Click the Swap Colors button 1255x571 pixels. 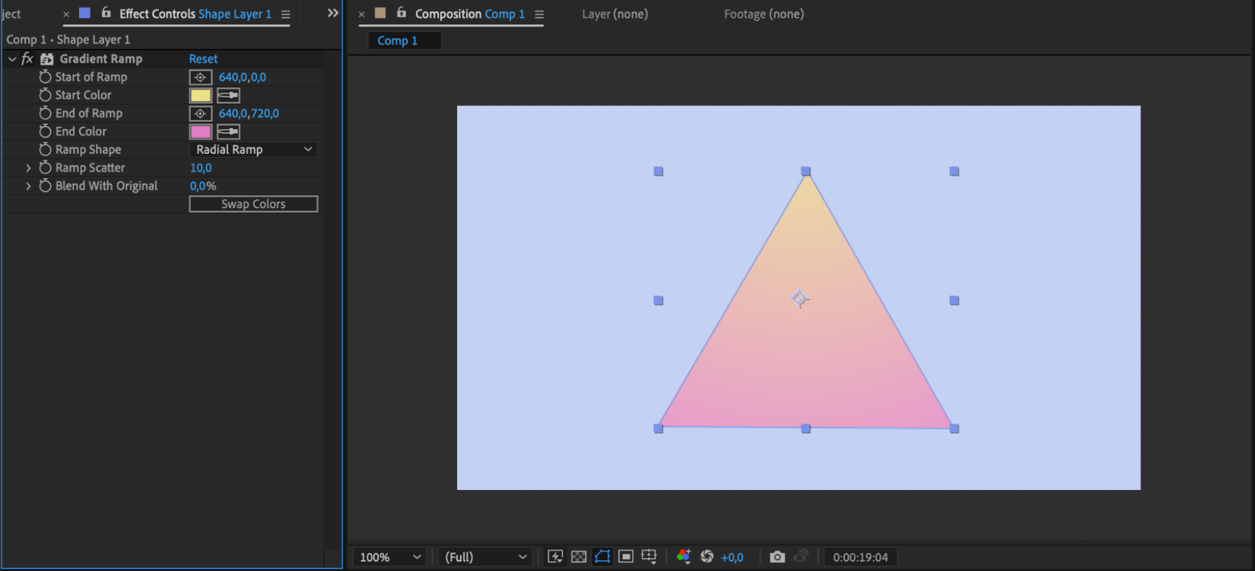[x=254, y=204]
